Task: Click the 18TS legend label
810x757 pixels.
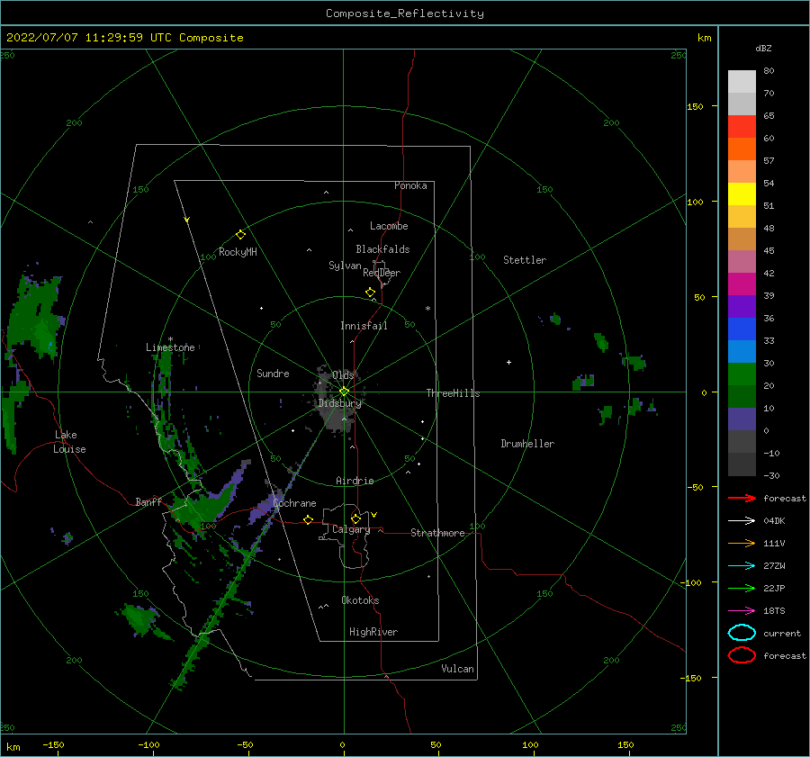Action: pos(774,611)
